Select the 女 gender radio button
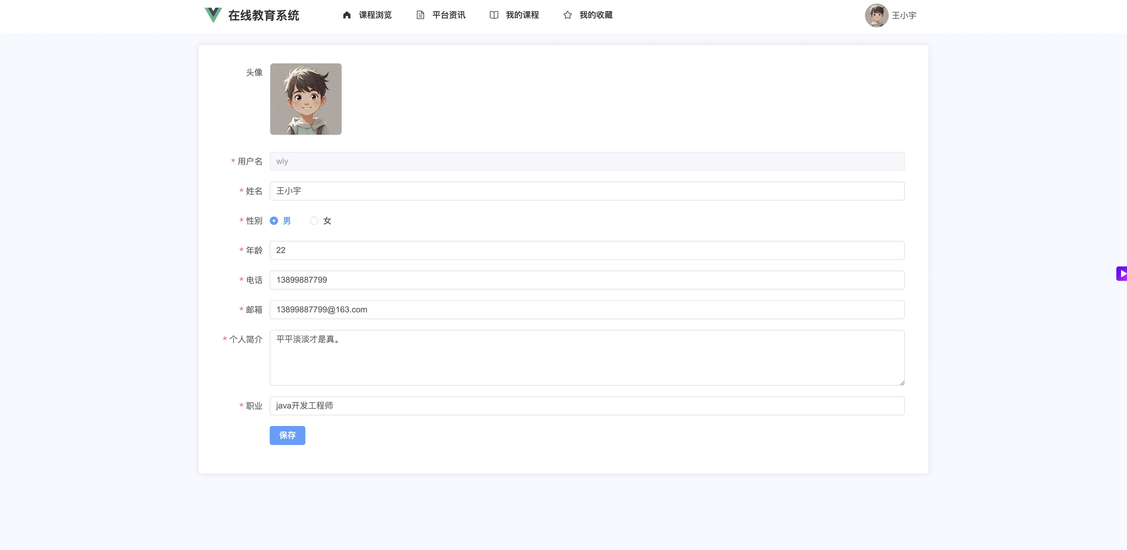 (314, 220)
